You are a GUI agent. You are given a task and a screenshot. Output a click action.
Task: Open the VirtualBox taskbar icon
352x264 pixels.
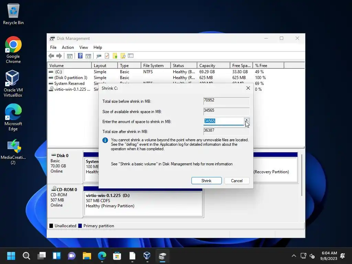point(147,256)
